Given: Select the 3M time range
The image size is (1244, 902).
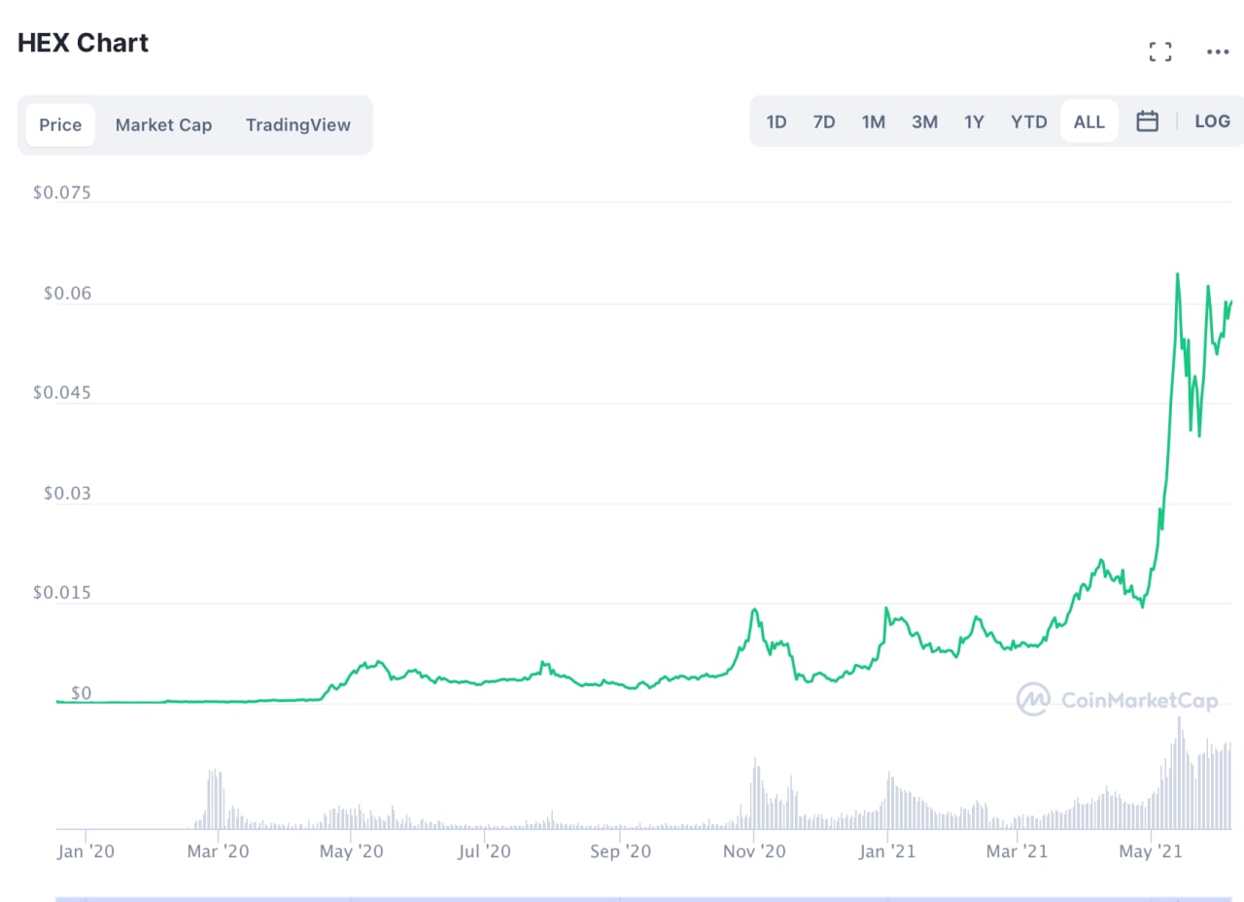Looking at the screenshot, I should [924, 121].
